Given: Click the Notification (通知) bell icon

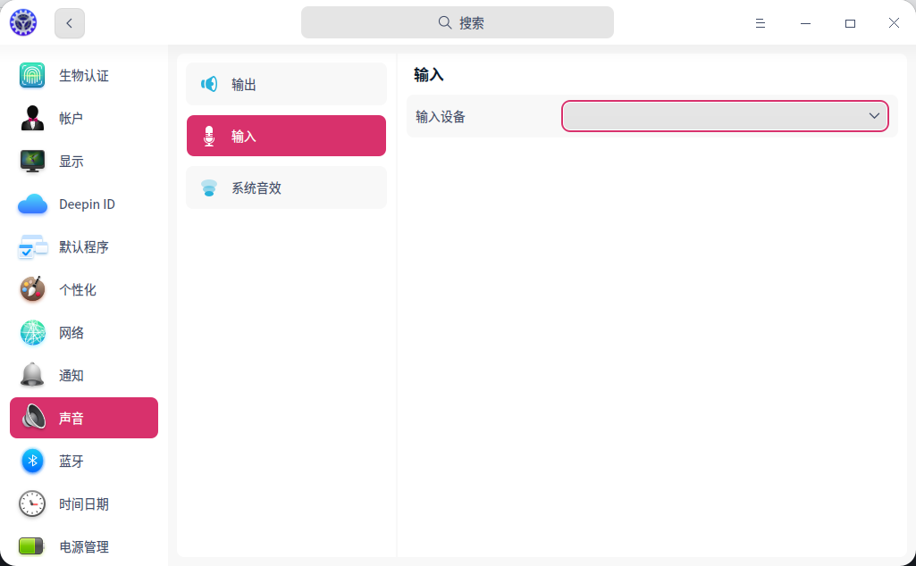Looking at the screenshot, I should (x=32, y=376).
